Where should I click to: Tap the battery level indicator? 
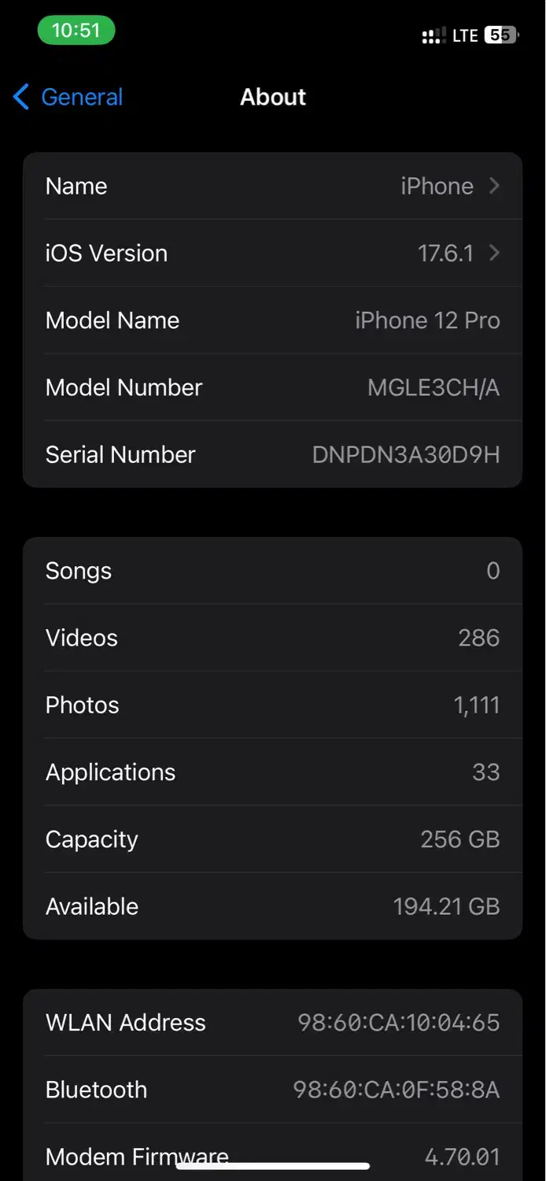500,35
